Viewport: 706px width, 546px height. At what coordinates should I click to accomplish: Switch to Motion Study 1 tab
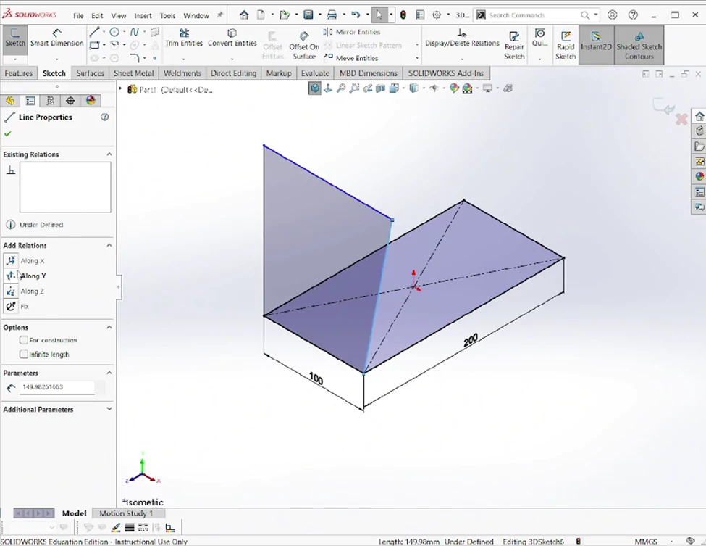[125, 513]
